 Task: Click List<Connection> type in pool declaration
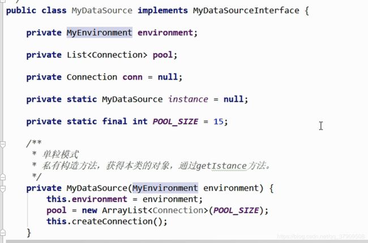click(x=107, y=55)
